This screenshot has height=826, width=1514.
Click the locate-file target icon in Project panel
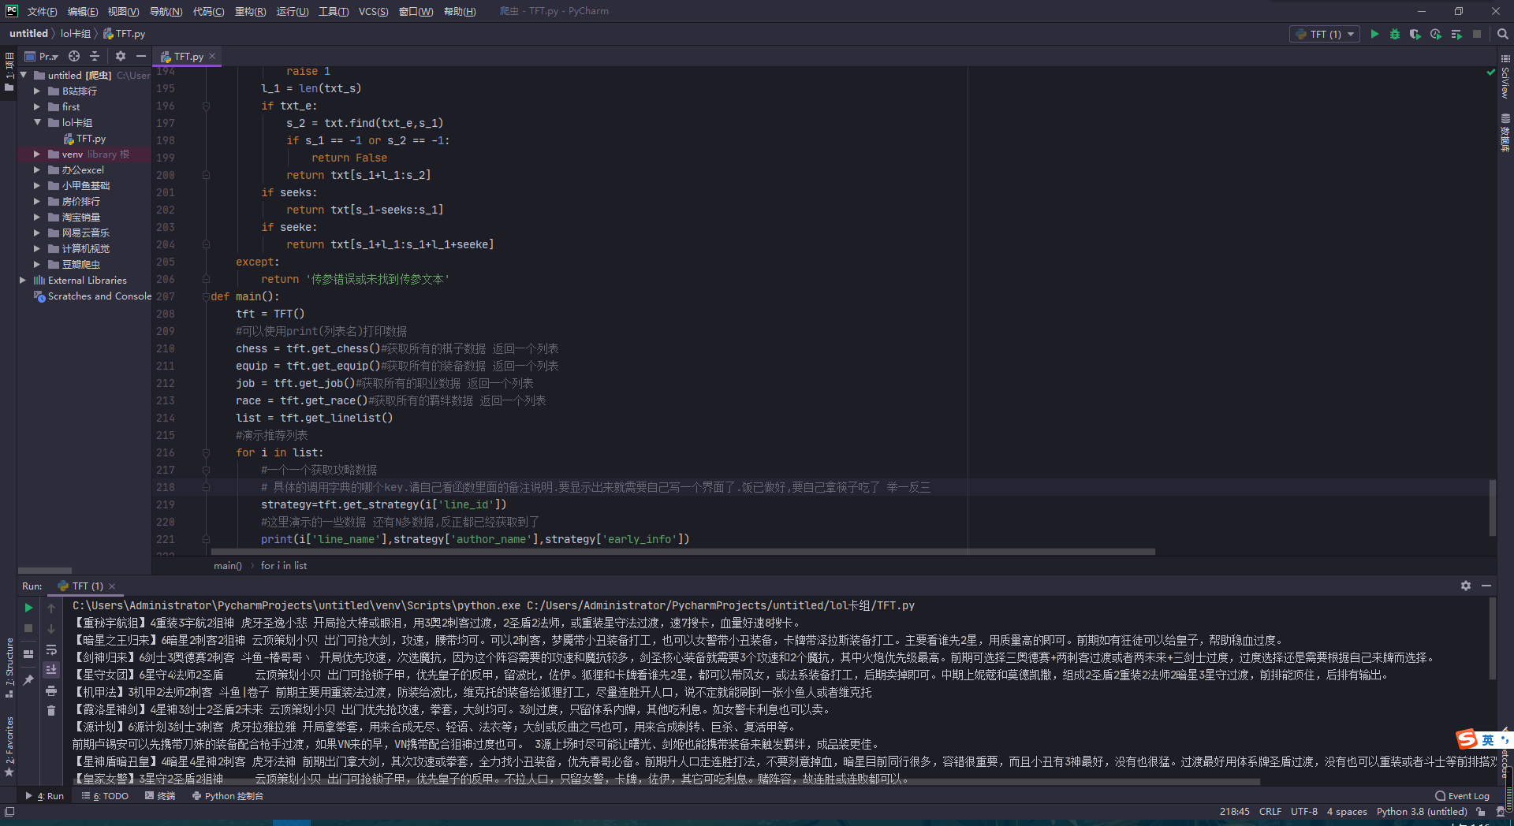click(74, 56)
